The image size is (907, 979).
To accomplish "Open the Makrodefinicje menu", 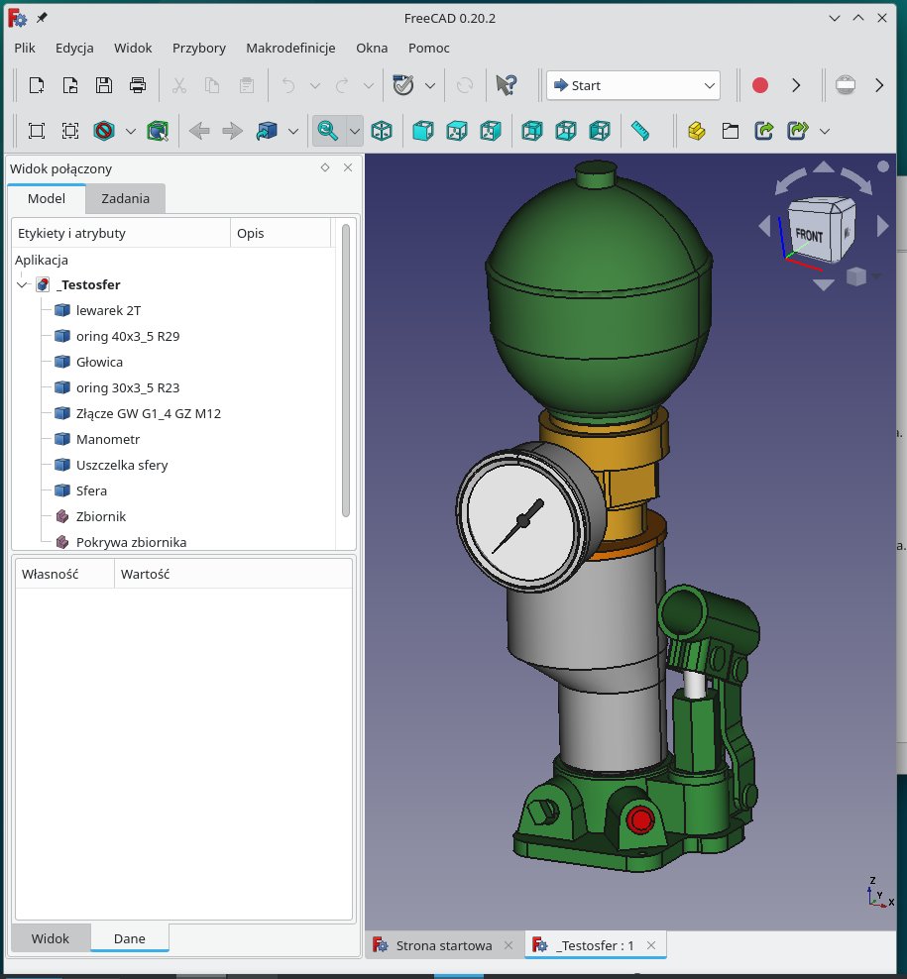I will tap(289, 48).
